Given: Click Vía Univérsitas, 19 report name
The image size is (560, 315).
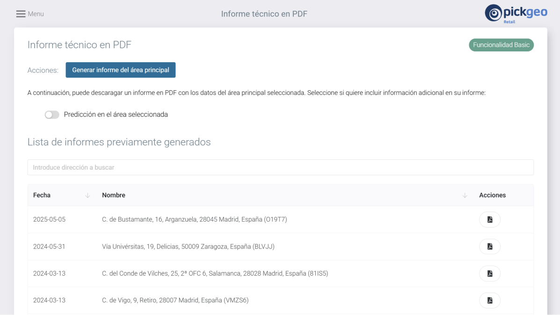Looking at the screenshot, I should pyautogui.click(x=188, y=246).
